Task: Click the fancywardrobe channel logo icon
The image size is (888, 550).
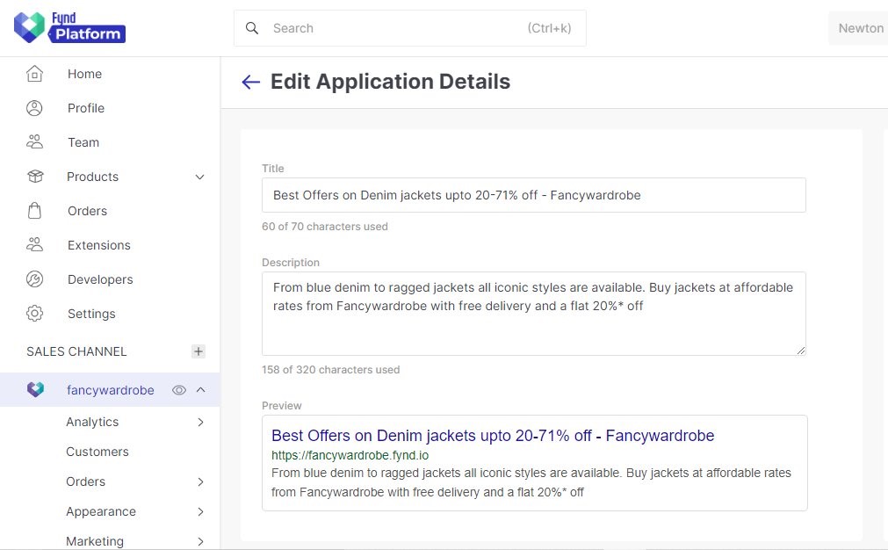Action: [x=35, y=390]
